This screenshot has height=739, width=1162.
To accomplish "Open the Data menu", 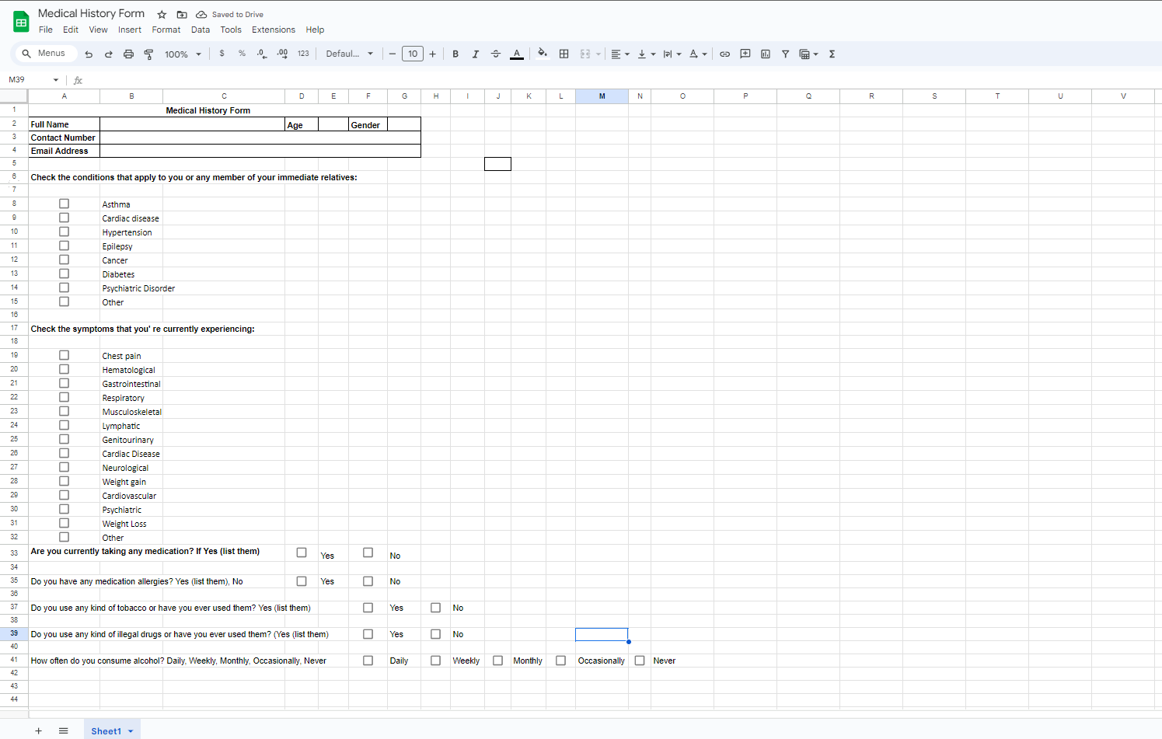I will pos(201,30).
